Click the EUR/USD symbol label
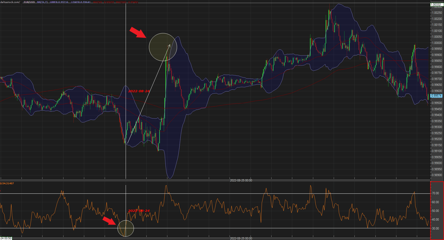 point(29,2)
